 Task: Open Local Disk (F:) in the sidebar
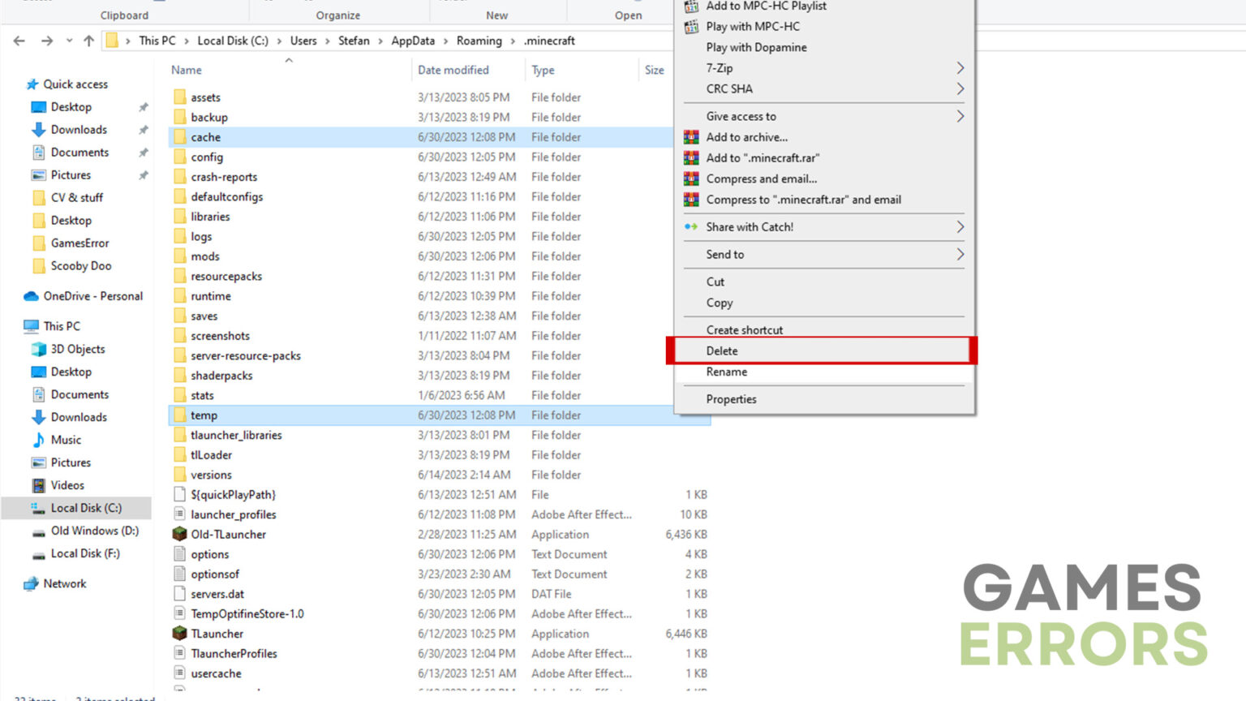click(85, 553)
